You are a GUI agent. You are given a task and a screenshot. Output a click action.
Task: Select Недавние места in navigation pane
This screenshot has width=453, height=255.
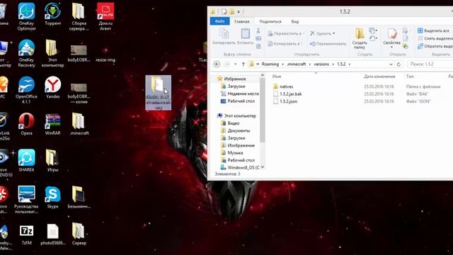[240, 93]
